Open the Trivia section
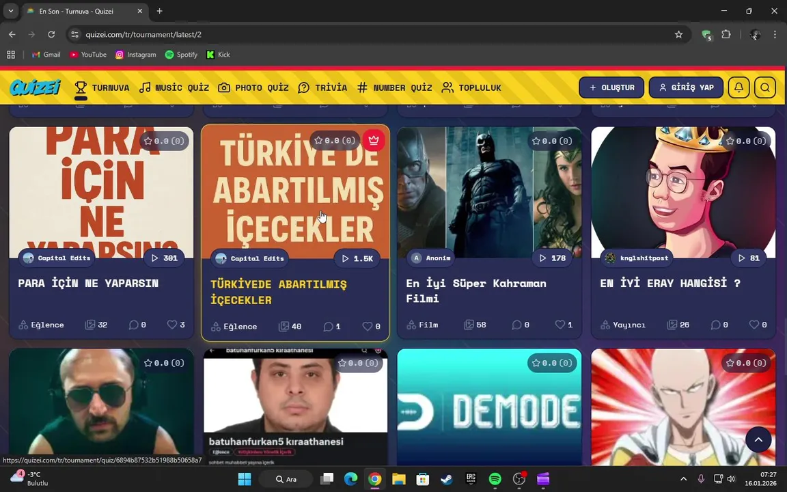 point(322,88)
